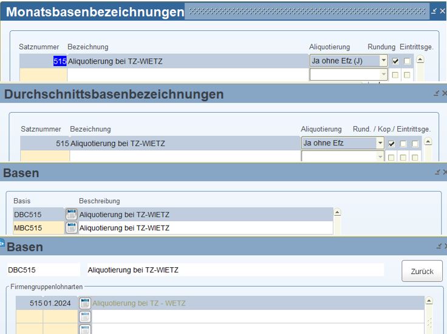Click the restore icon of the upper Basen window

pyautogui.click(x=437, y=173)
